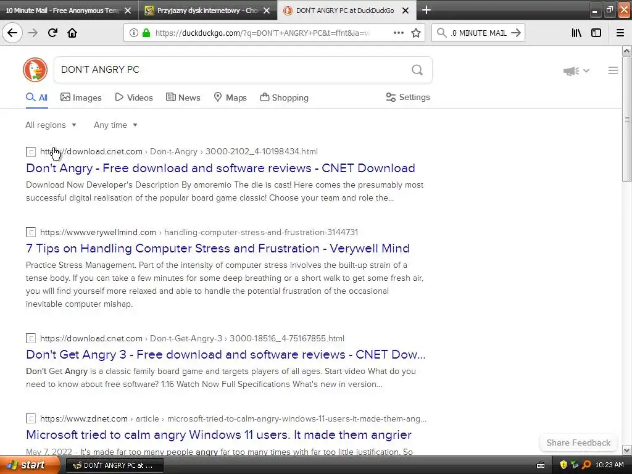Viewport: 632px width, 474px height.
Task: Submit search bar query with arrow
Action: [x=516, y=33]
